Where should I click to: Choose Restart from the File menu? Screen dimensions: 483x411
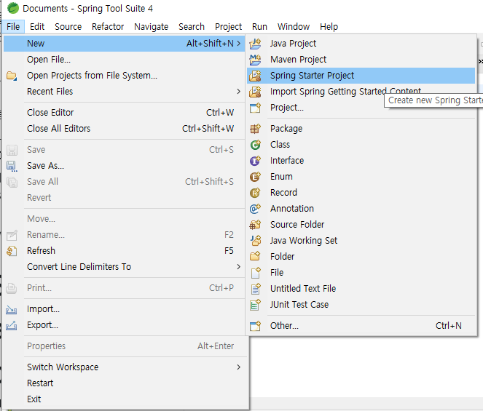coord(125,383)
